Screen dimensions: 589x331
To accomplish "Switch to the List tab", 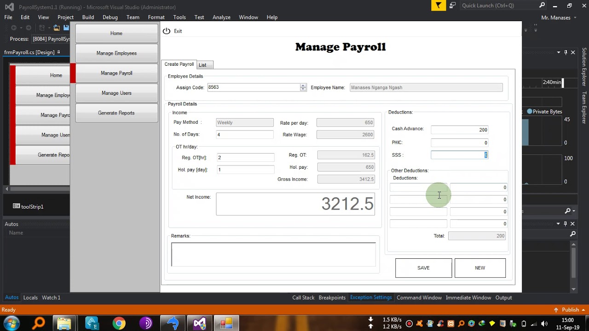I will 205,65.
